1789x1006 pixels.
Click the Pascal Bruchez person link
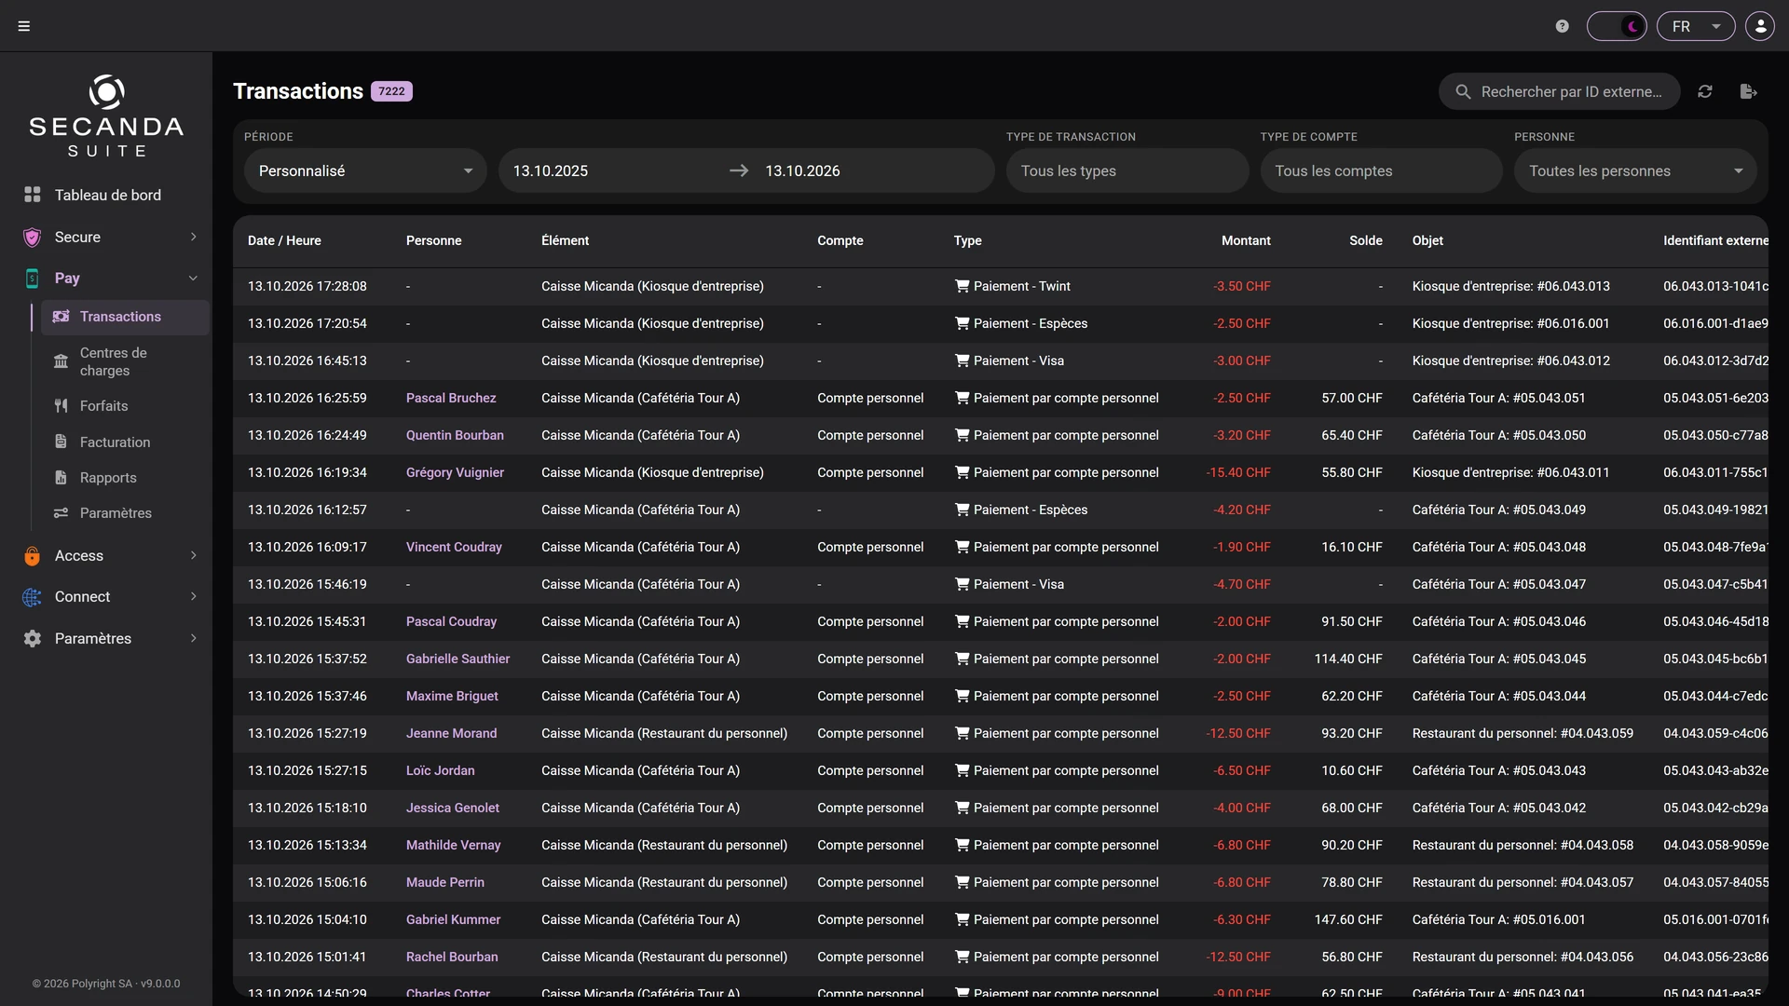(x=451, y=398)
